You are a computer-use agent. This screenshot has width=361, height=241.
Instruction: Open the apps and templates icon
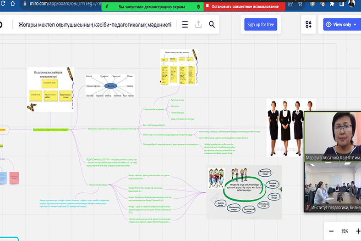click(x=308, y=25)
